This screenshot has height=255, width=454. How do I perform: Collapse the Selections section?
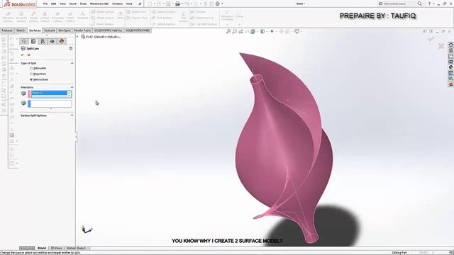coord(72,87)
